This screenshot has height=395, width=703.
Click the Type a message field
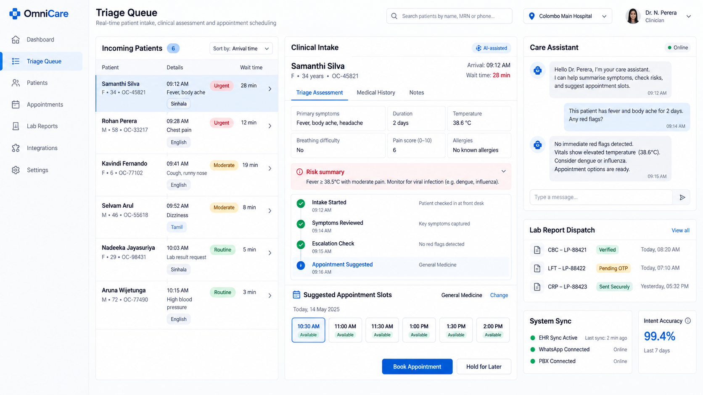(x=601, y=197)
